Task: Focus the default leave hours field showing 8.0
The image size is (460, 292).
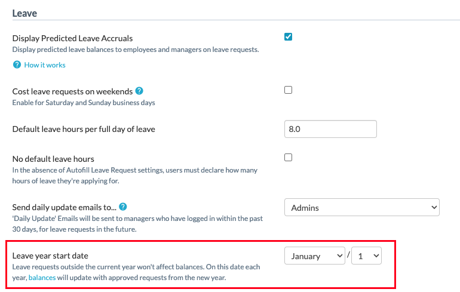Action: click(x=330, y=129)
